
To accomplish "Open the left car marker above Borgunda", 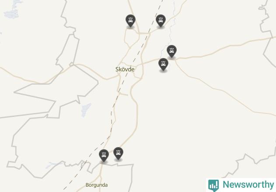I will click(104, 156).
